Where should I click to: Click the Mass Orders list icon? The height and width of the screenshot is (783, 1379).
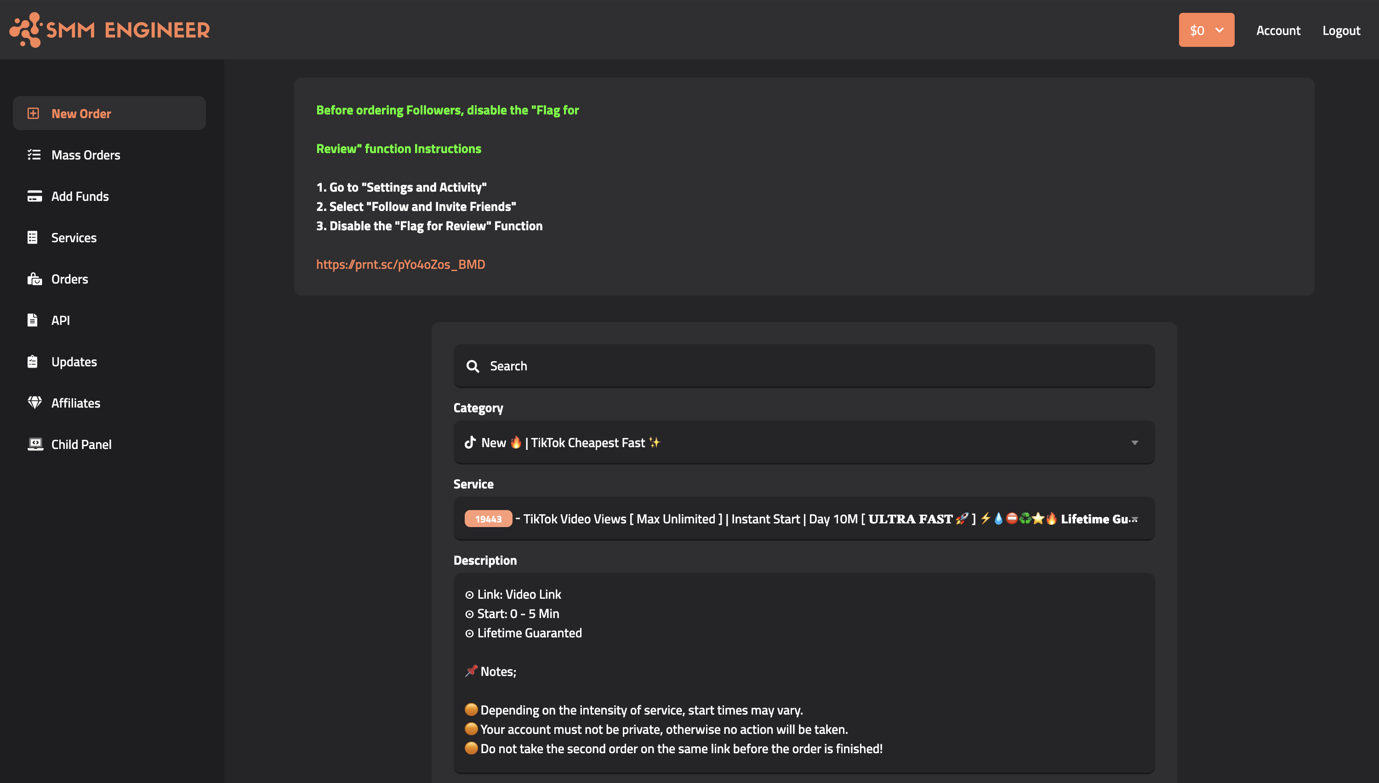tap(34, 155)
